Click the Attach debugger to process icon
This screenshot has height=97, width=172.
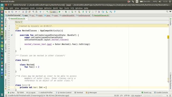[72, 12]
